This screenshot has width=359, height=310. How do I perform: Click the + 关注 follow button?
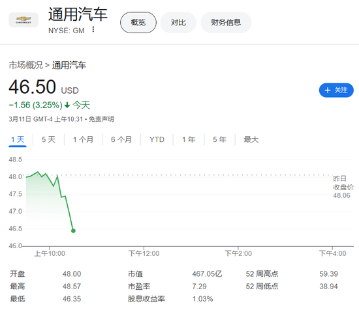pos(336,90)
